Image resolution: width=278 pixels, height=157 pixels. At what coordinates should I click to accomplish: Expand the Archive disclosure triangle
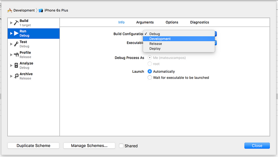(x=11, y=76)
